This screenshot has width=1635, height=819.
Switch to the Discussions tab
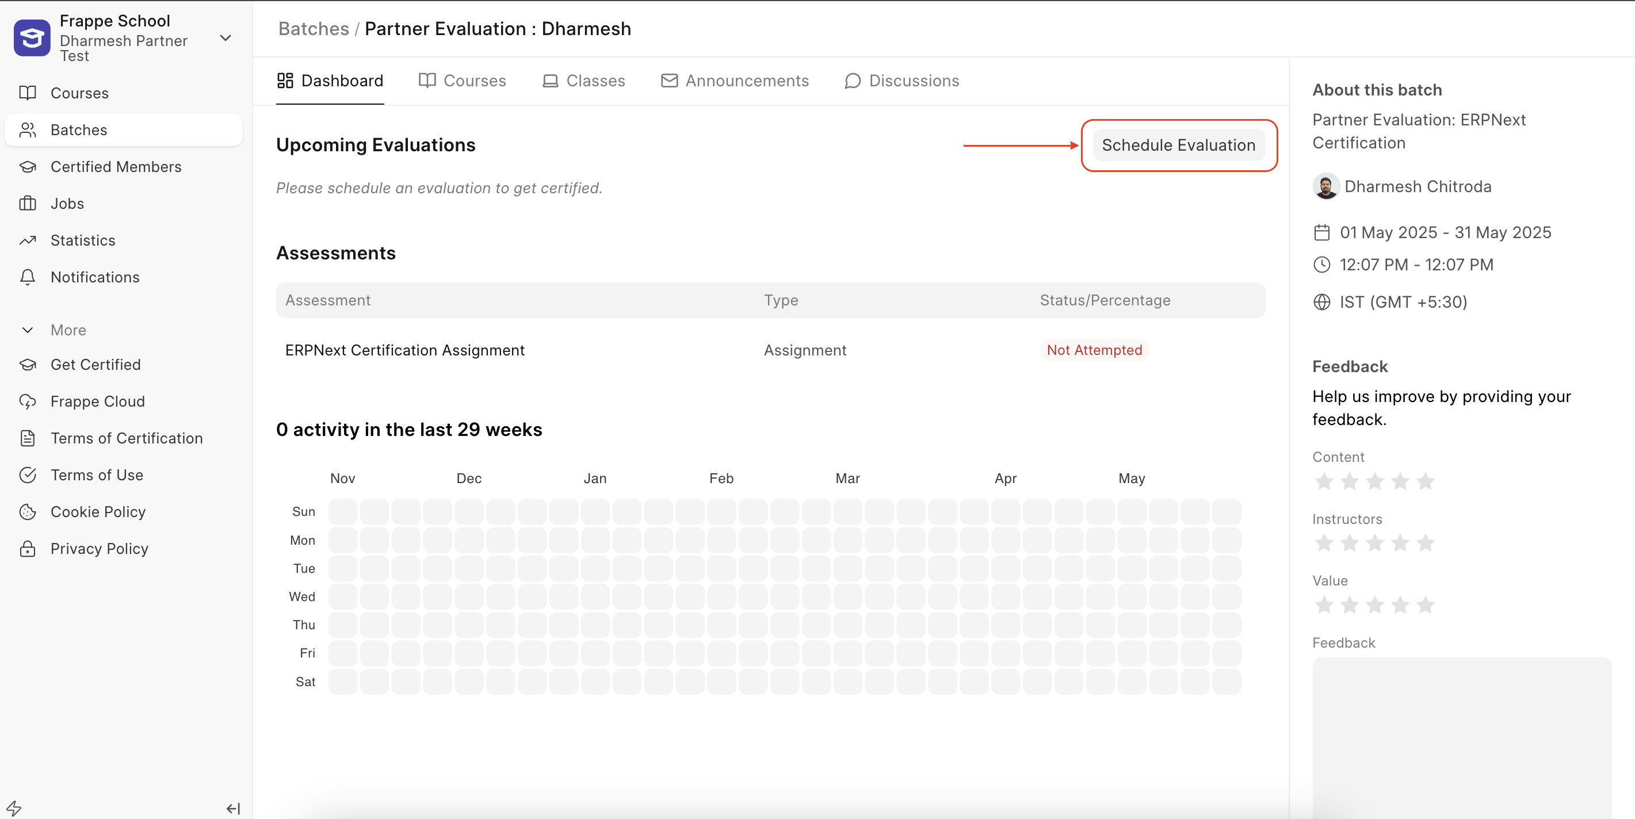(x=901, y=81)
